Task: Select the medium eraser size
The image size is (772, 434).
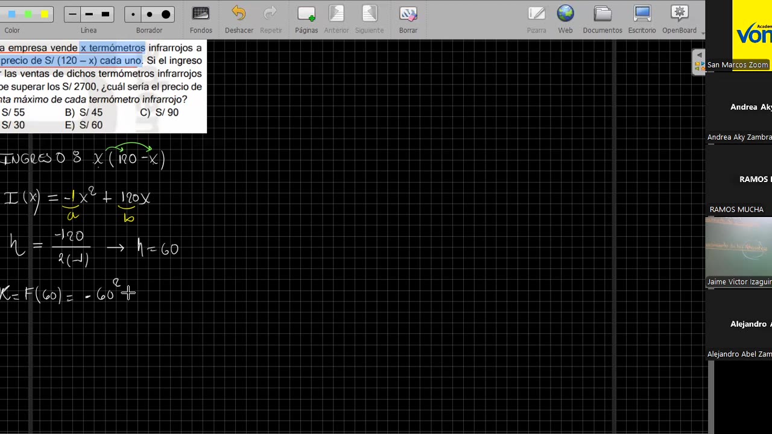Action: (x=149, y=14)
